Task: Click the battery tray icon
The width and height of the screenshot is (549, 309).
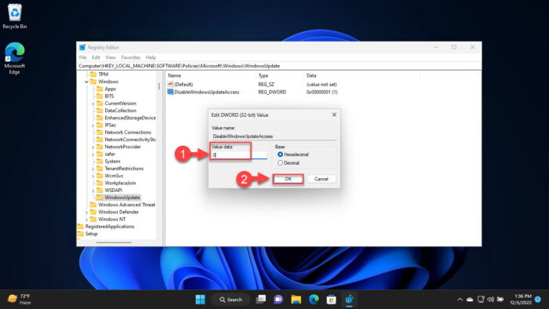Action: 500,300
